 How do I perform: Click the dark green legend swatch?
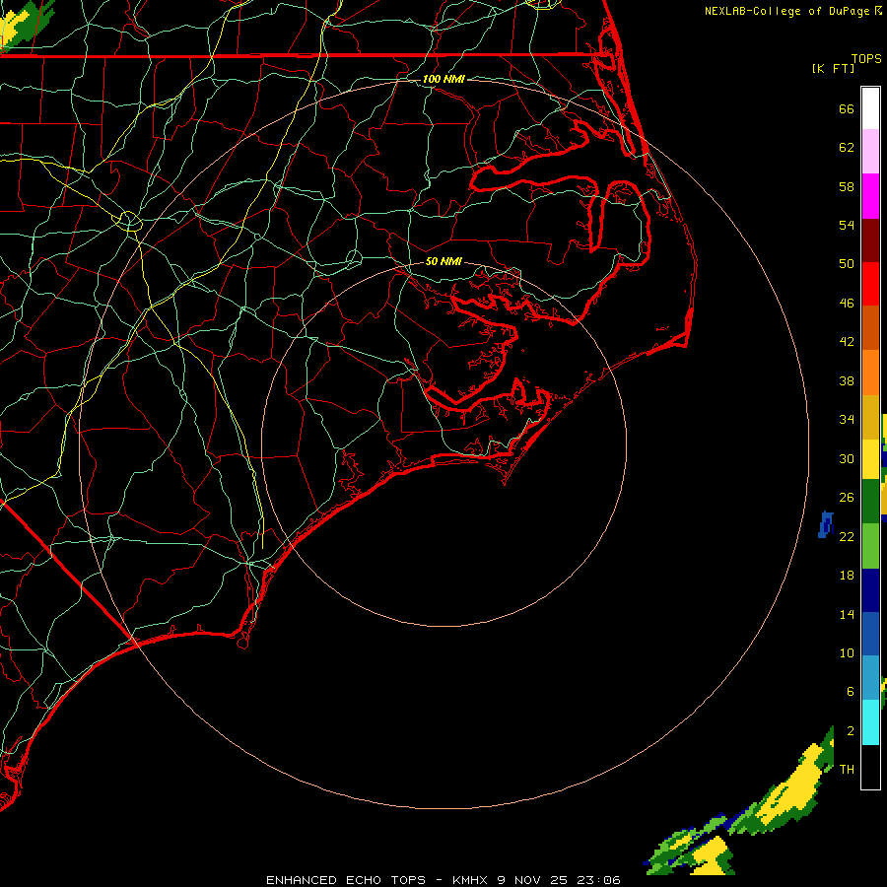point(870,502)
